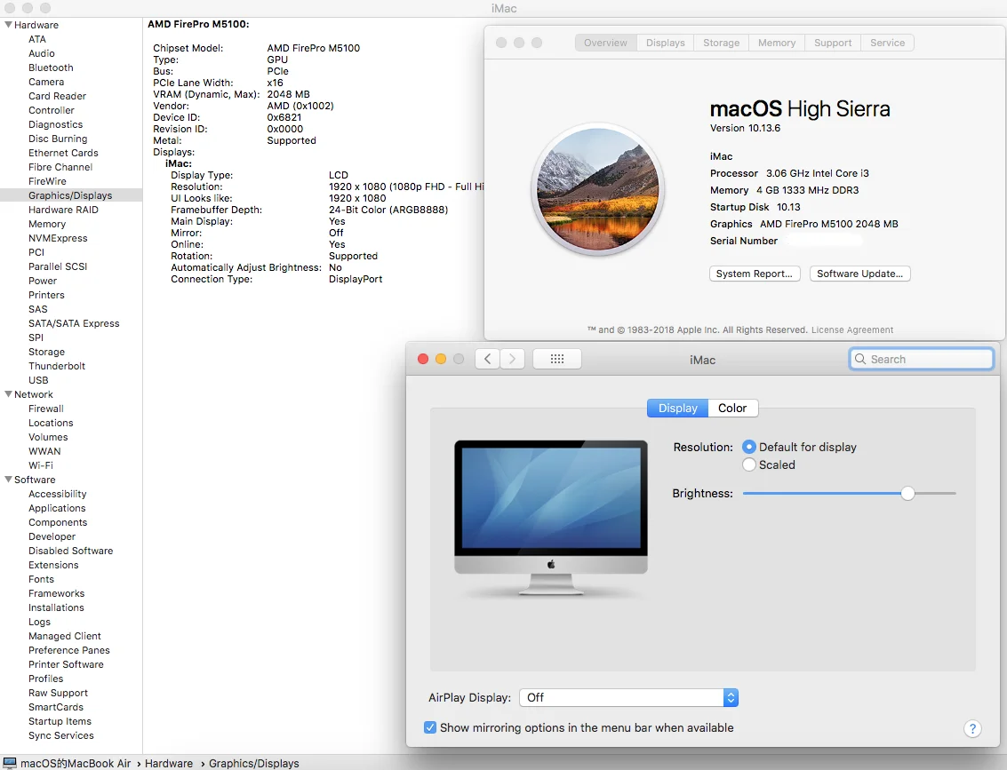Image resolution: width=1007 pixels, height=770 pixels.
Task: Open the help question mark button
Action: [971, 728]
